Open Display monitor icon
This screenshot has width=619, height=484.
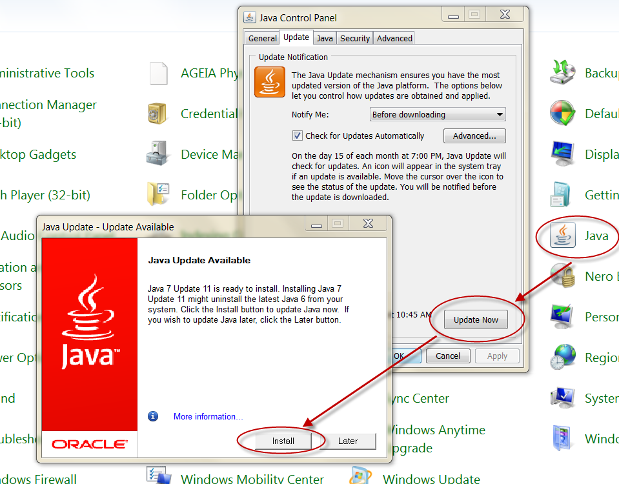pos(563,154)
